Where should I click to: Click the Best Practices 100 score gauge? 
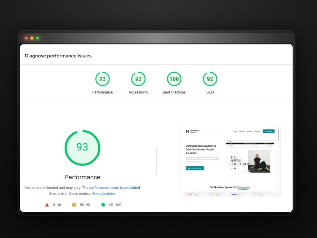coord(174,79)
